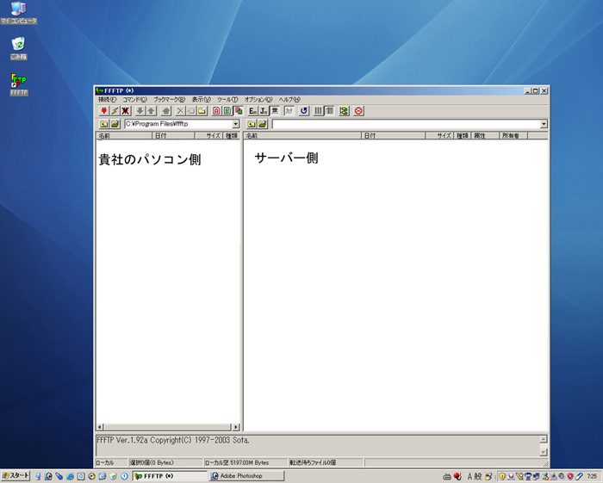Click the Create folder toolbar icon

point(202,111)
